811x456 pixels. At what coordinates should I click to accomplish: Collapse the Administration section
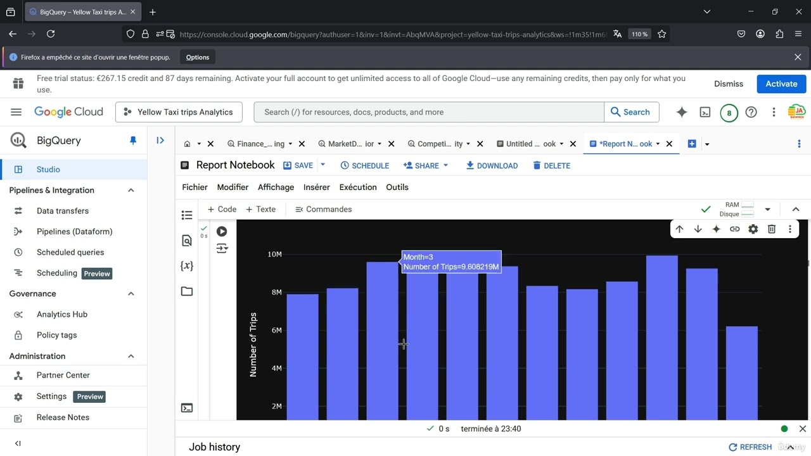[x=131, y=356]
